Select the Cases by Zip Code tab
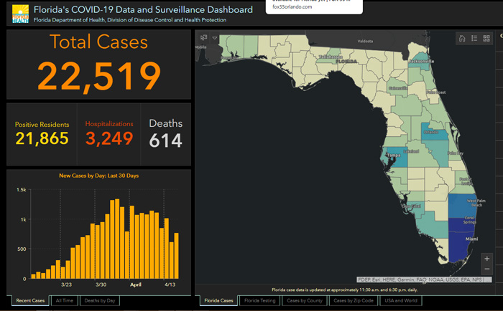The image size is (503, 311). (354, 301)
